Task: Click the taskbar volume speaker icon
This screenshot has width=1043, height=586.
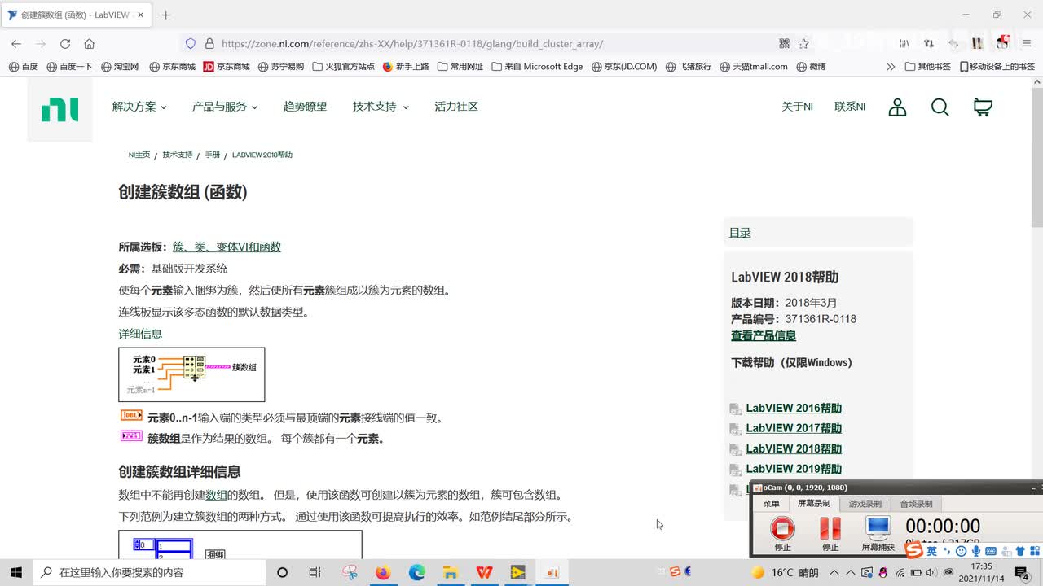Action: pos(931,572)
